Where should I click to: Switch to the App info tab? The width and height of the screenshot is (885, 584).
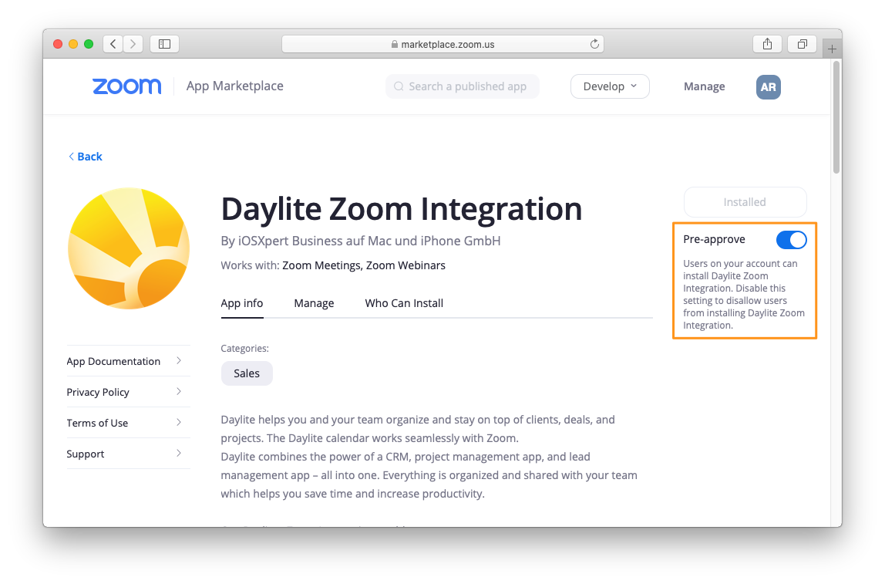[x=241, y=303]
